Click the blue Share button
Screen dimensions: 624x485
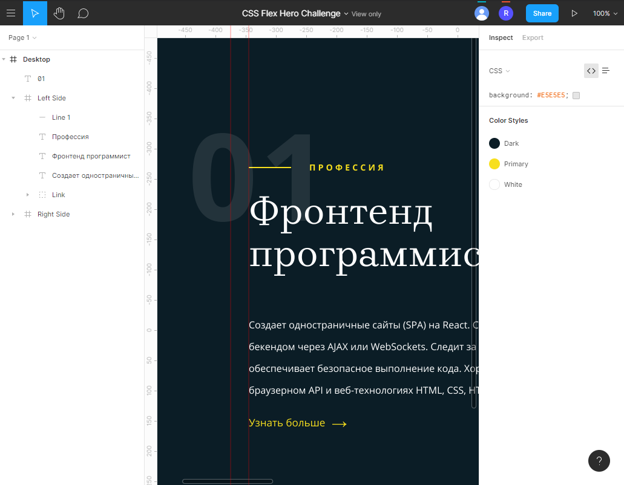click(x=542, y=13)
